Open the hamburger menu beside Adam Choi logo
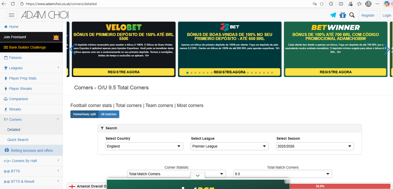The image size is (393, 189). pos(12,15)
